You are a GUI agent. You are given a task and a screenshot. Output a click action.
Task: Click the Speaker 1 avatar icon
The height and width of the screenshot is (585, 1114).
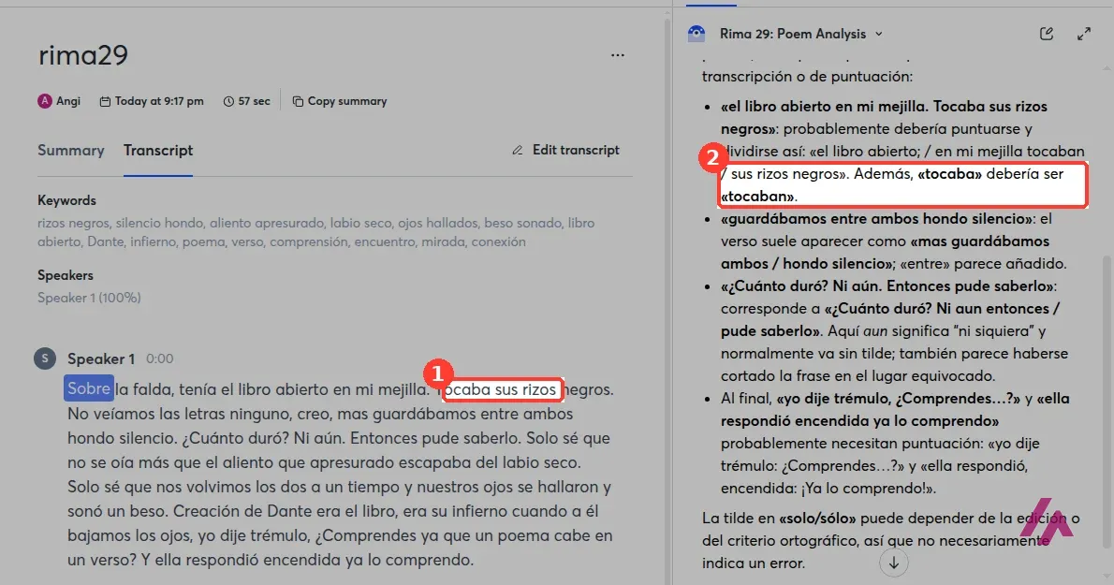coord(45,358)
